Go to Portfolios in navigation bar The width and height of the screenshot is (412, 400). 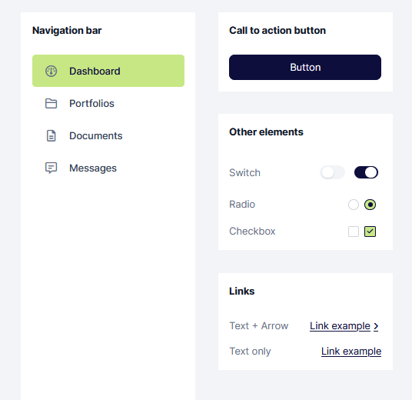[108, 103]
